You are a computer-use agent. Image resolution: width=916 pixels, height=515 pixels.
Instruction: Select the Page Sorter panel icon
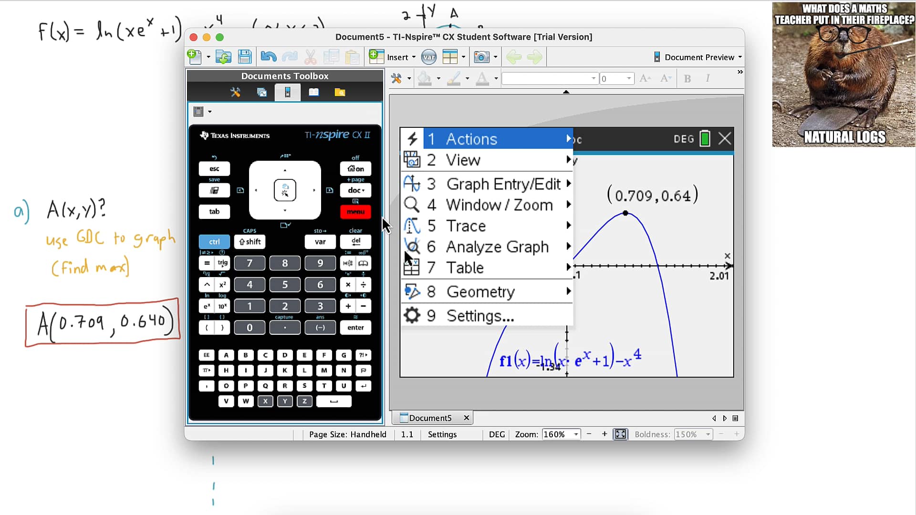tap(262, 92)
